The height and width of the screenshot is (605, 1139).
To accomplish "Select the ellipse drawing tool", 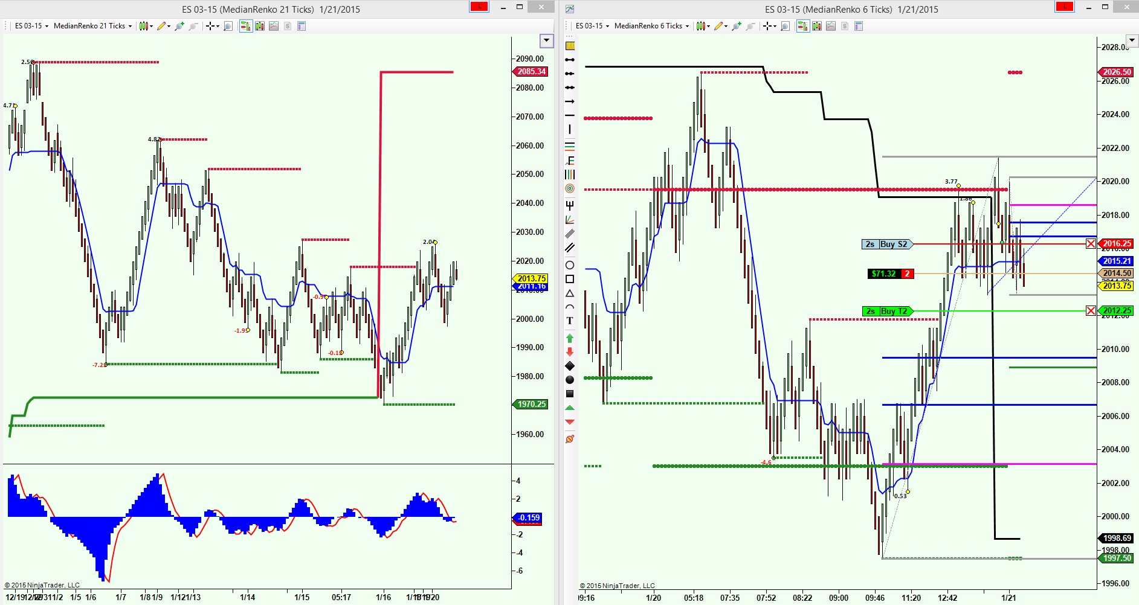I will tap(570, 265).
